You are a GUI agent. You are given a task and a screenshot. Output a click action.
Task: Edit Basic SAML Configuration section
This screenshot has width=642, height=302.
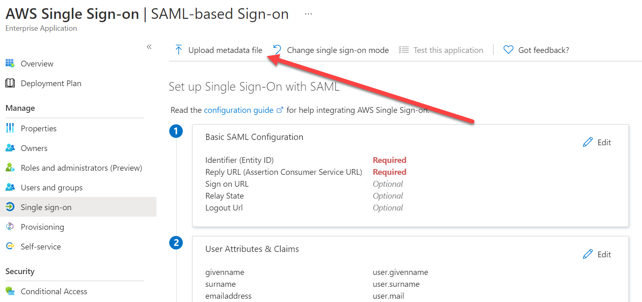[x=597, y=142]
